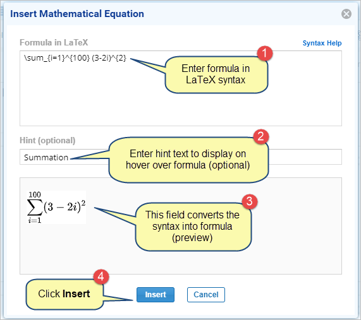Viewport: 361px width, 320px height.
Task: Click the red number 3 badge
Action: point(250,201)
